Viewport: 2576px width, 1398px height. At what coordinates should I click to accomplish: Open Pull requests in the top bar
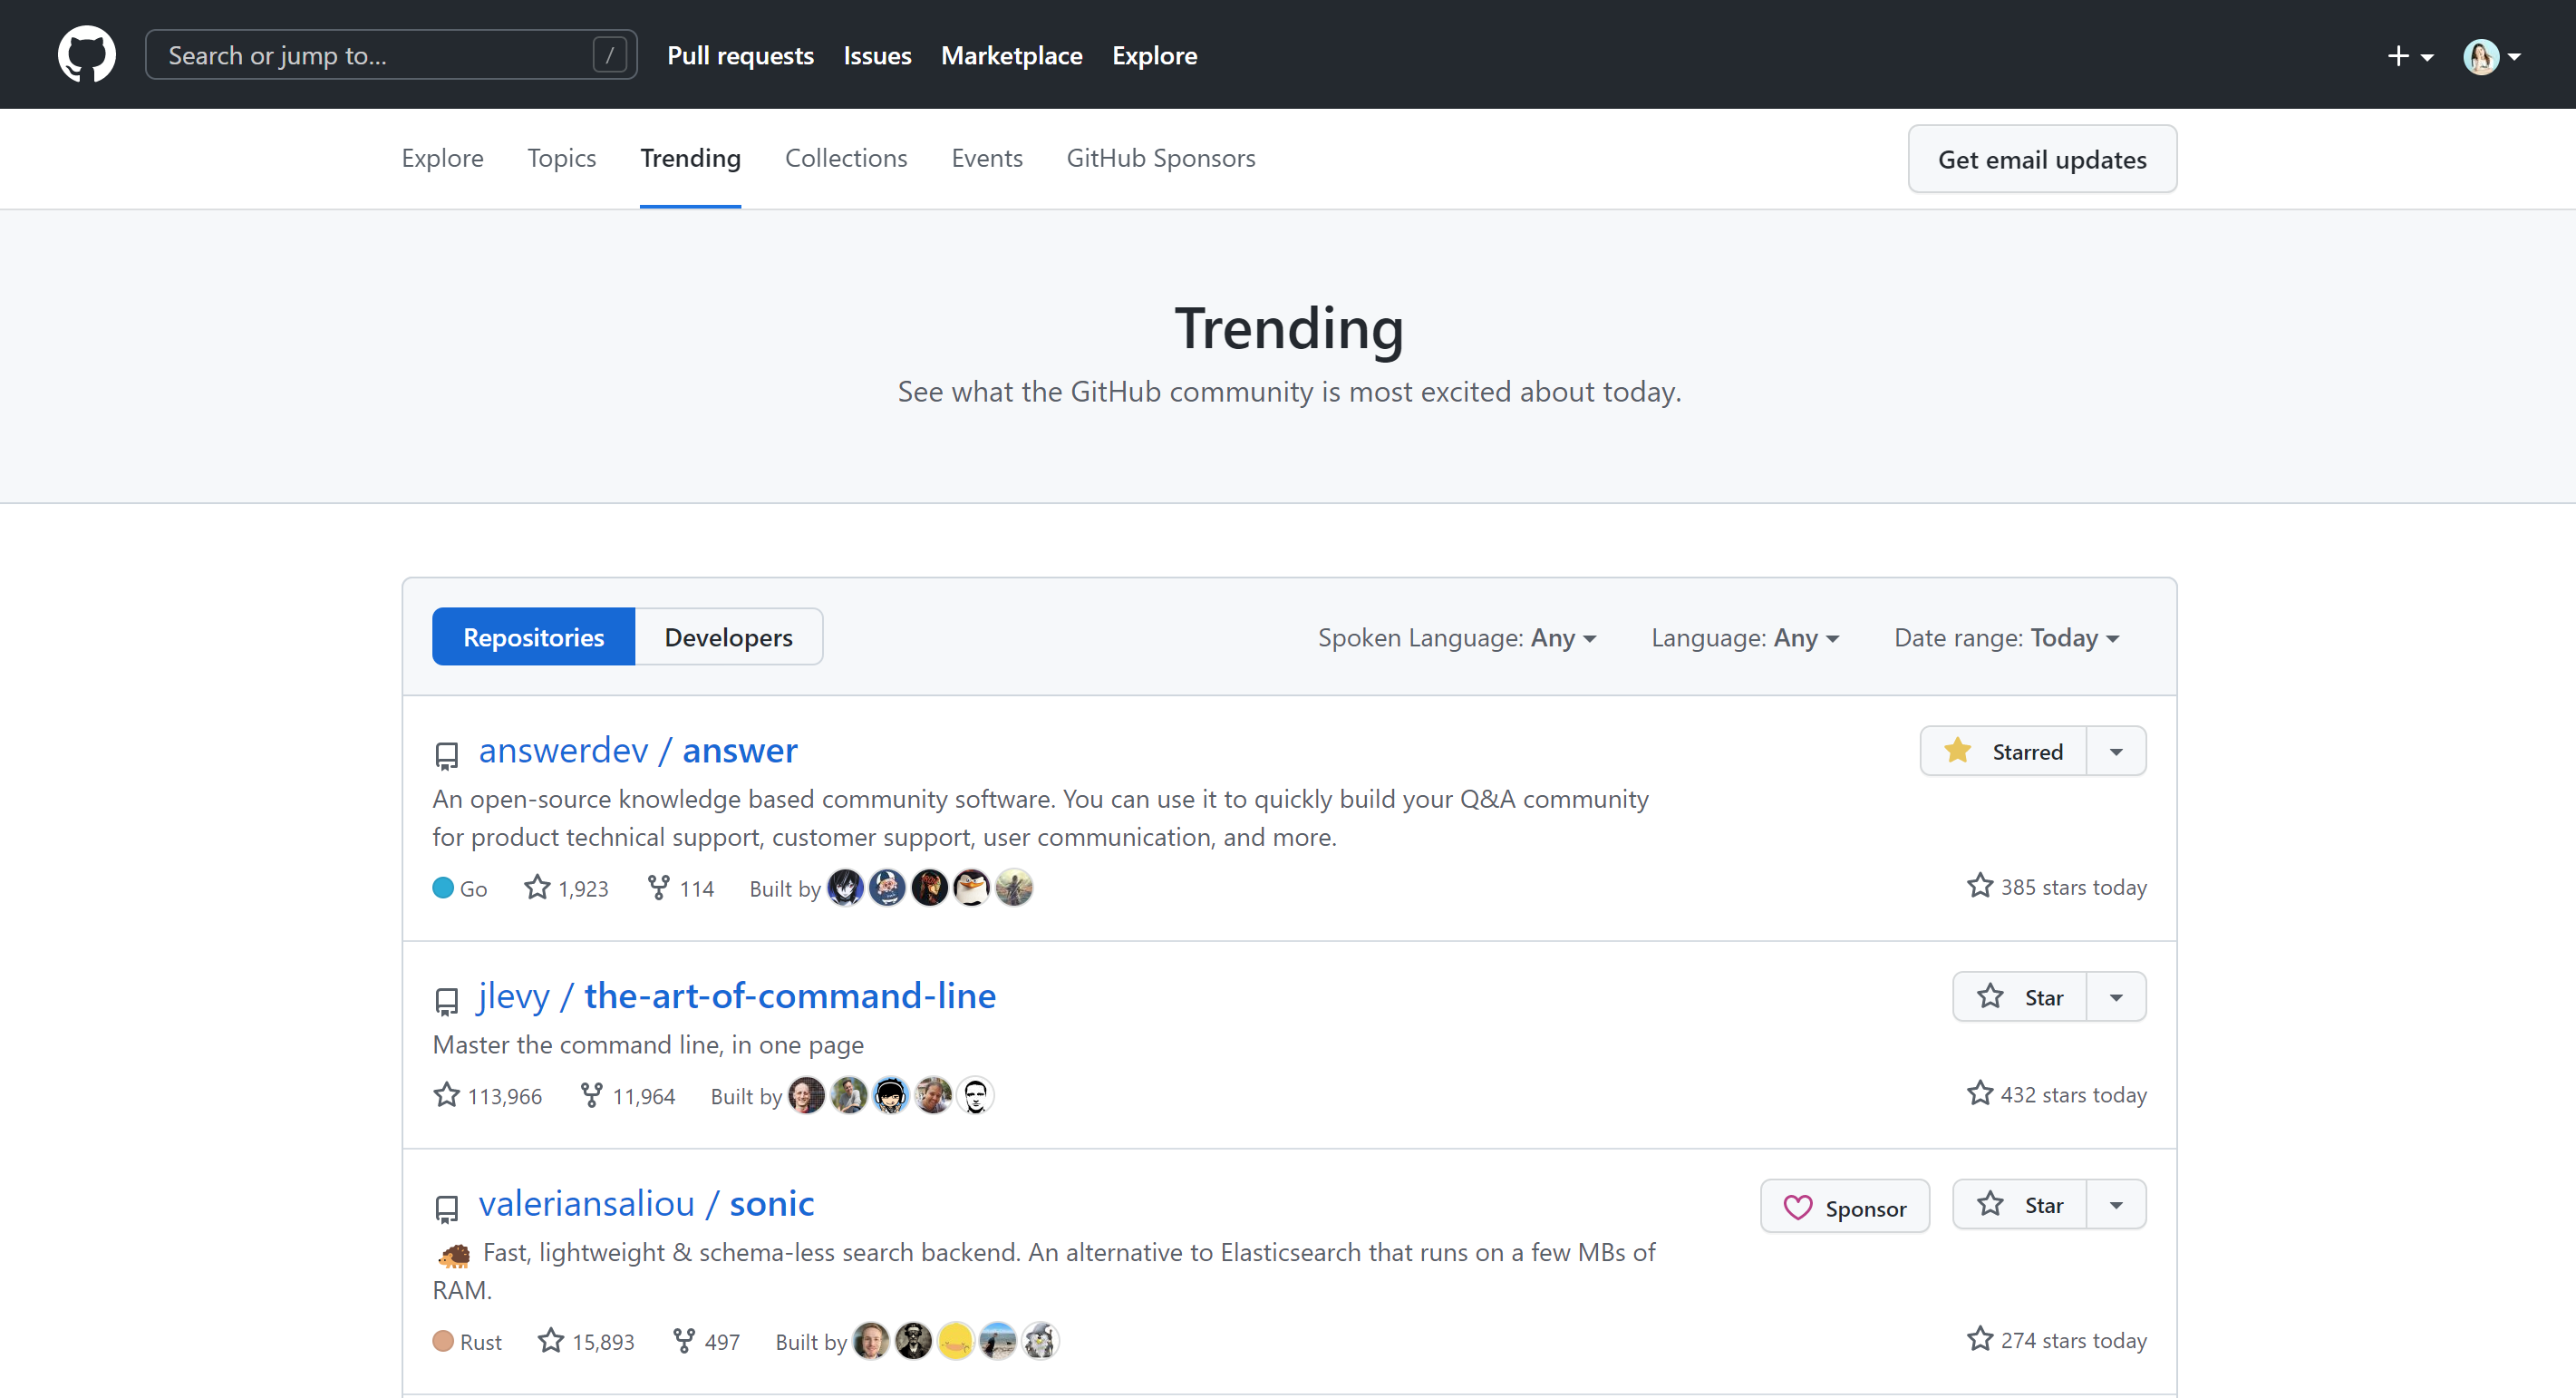[x=740, y=55]
